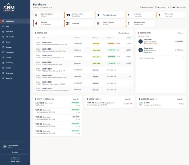Viewport: 189px width, 165px height.
Task: Open job ABM-B-2064 row
Action: (x=83, y=90)
